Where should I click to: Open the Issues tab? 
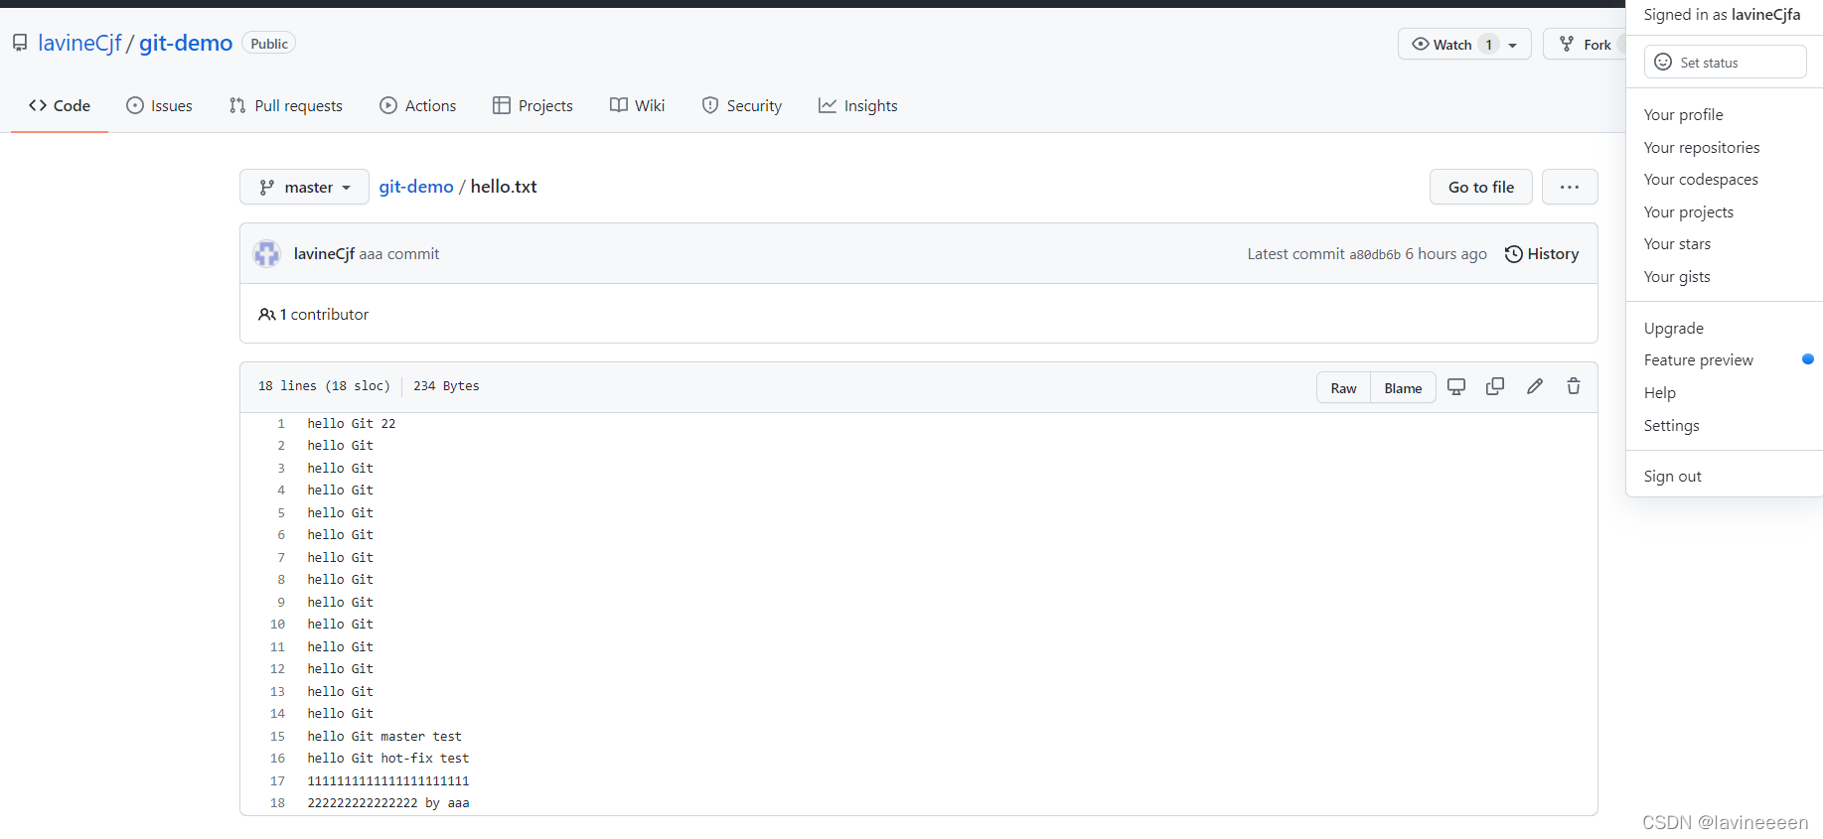tap(159, 105)
